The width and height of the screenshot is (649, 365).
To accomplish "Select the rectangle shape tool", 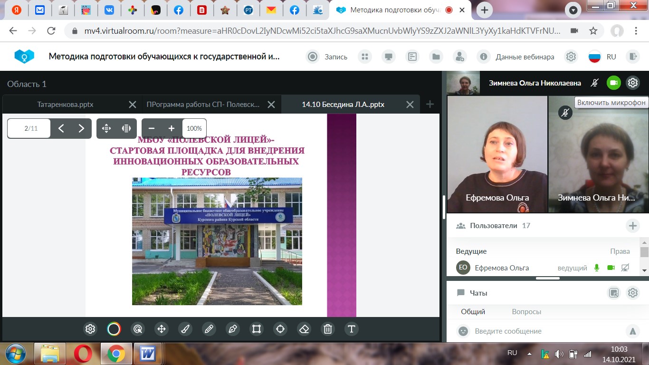I will click(x=257, y=329).
